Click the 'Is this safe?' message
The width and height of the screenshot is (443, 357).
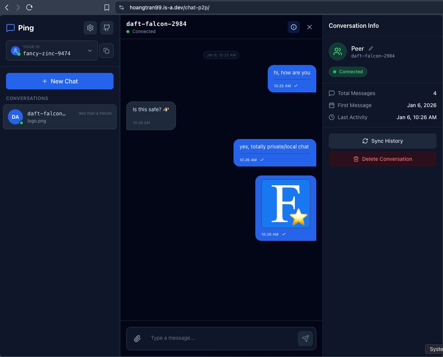click(151, 116)
